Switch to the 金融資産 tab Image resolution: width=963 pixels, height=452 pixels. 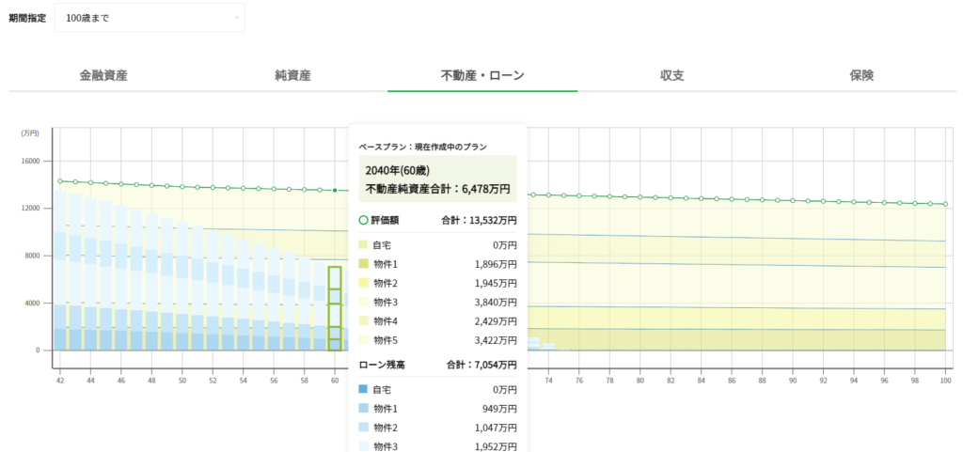click(103, 75)
